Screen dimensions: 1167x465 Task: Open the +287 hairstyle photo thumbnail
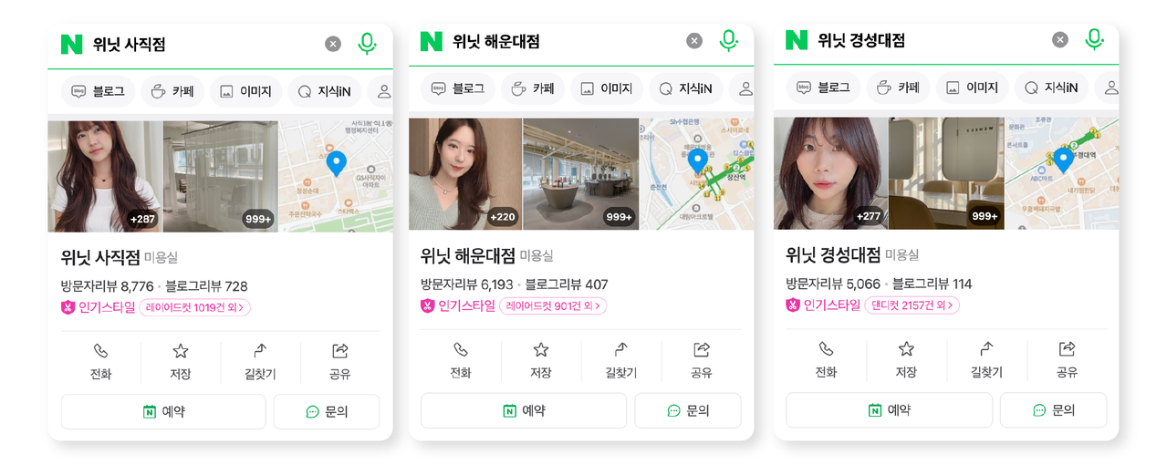pos(104,176)
